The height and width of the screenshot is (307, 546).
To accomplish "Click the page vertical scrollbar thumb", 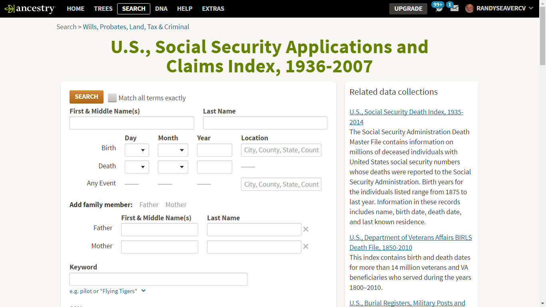I will (542, 36).
